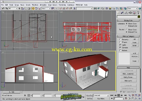This screenshot has height=101, width=142.
Task: Choose the Select and Scale tool
Action: tap(40, 9)
